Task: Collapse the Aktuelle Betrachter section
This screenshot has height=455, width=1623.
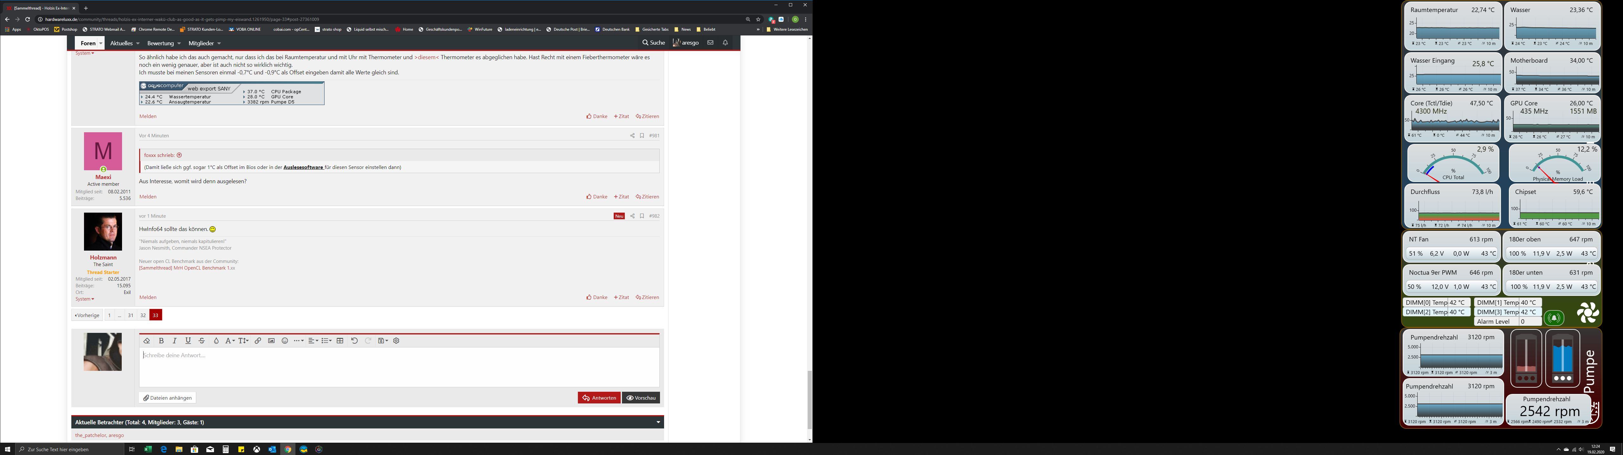Action: [658, 422]
